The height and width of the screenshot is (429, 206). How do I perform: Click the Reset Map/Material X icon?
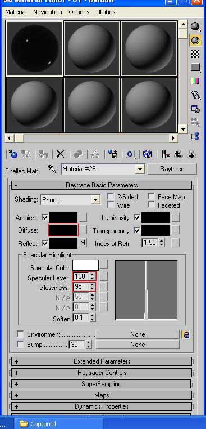coord(60,154)
